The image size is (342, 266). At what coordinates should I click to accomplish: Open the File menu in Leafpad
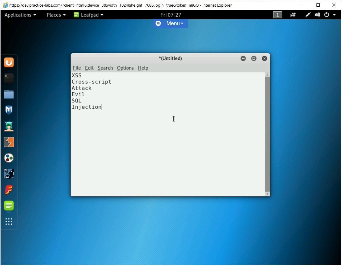click(77, 68)
